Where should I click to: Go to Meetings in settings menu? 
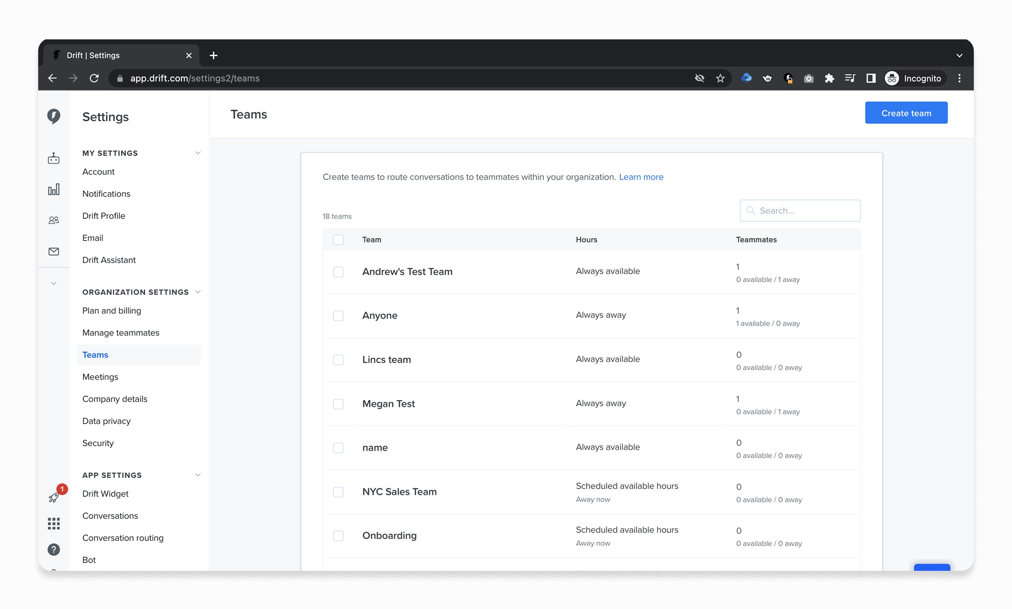pyautogui.click(x=100, y=377)
